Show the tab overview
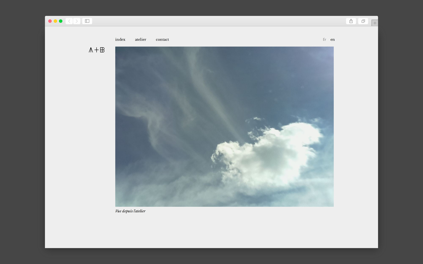The height and width of the screenshot is (264, 423). click(363, 21)
